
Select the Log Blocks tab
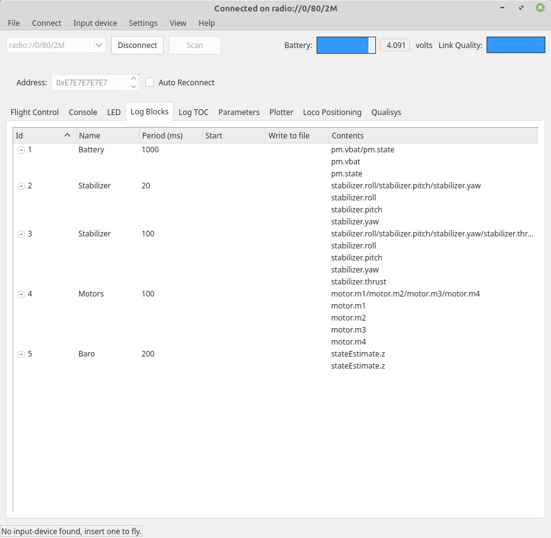[150, 111]
